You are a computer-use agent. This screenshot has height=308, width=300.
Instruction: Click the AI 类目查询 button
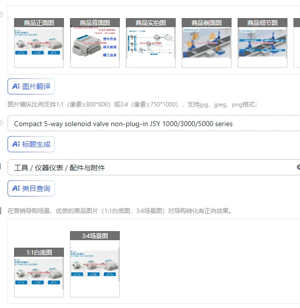click(31, 188)
